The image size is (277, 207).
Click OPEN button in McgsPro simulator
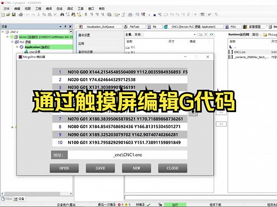(64, 168)
